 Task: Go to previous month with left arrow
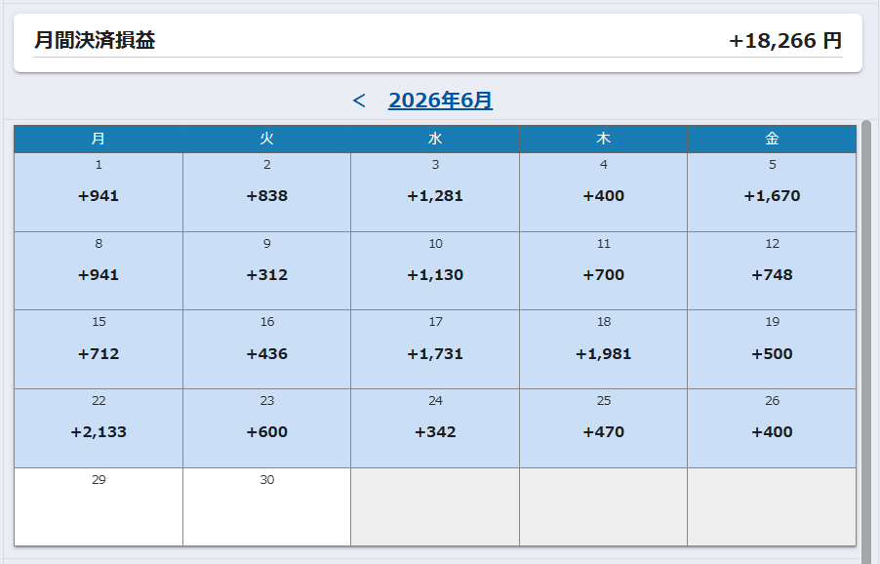[359, 101]
